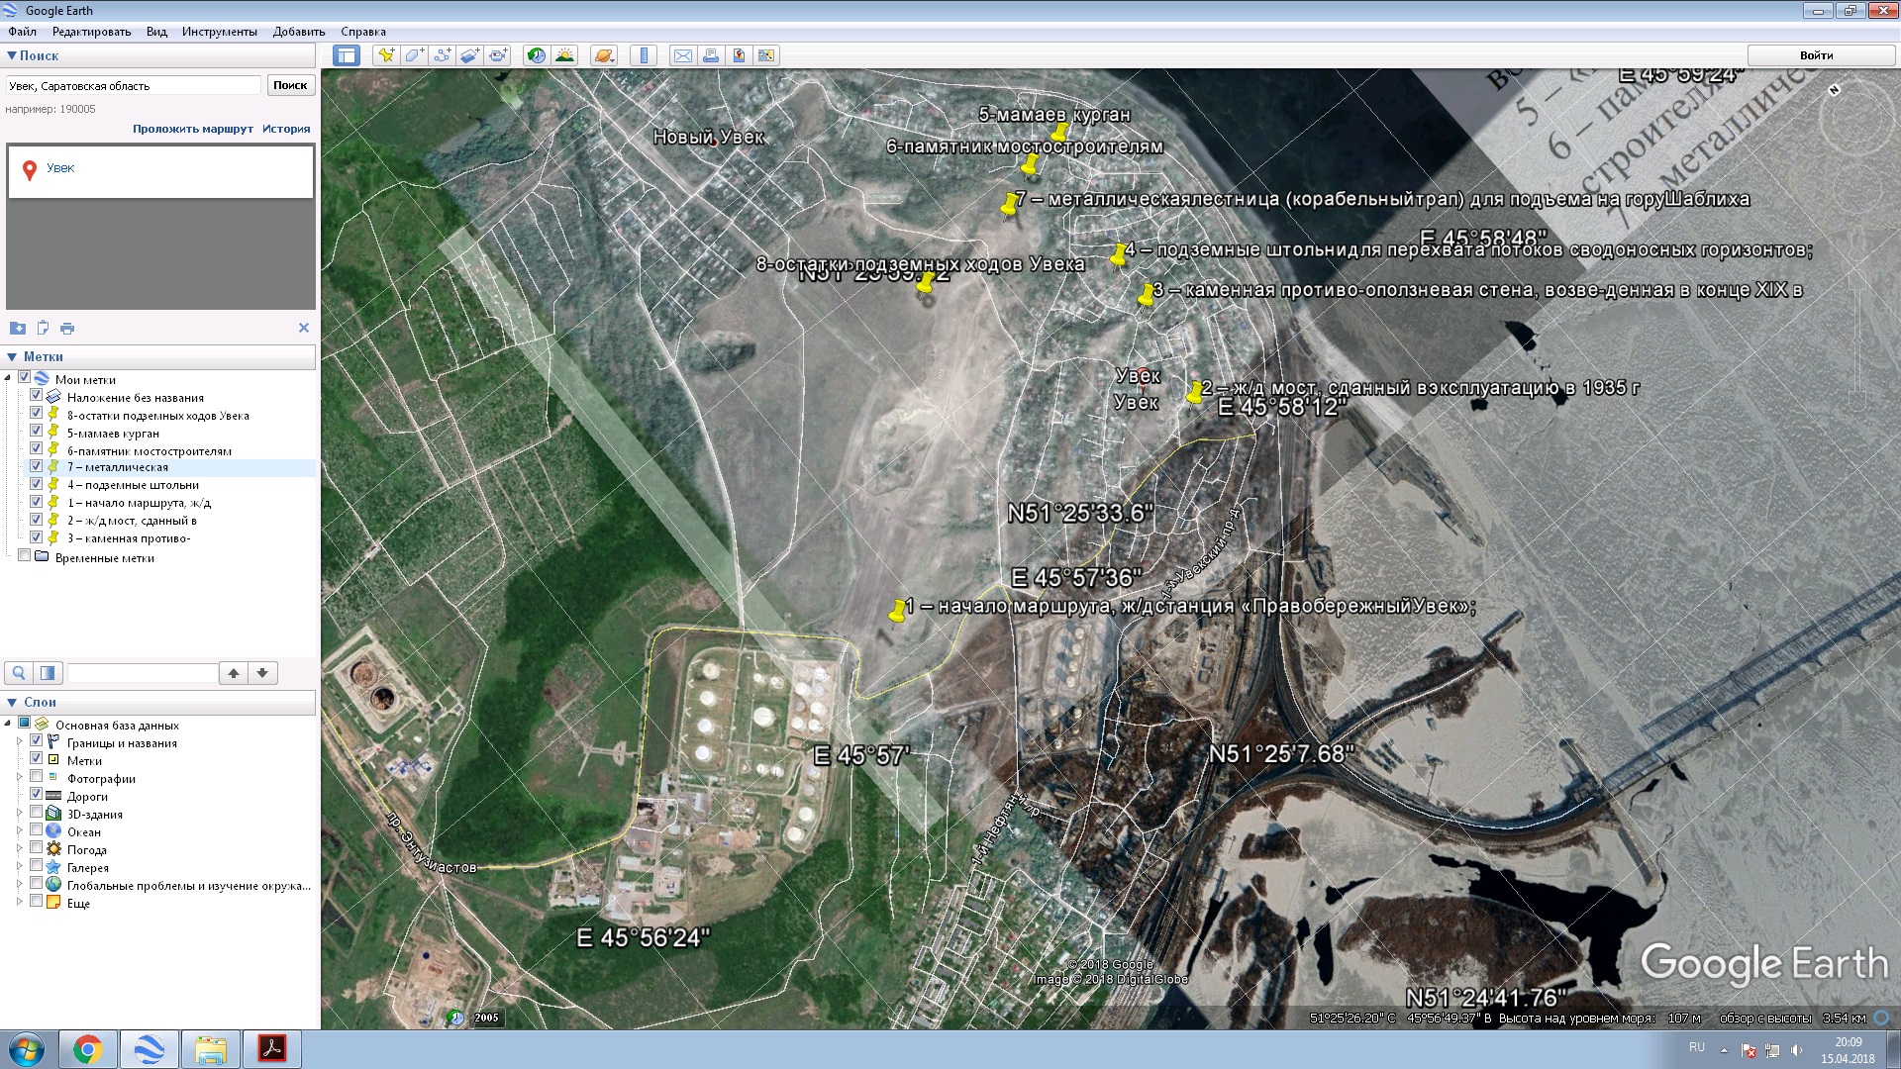The image size is (1901, 1069).
Task: Open the ruler measurement tool
Action: point(644,55)
